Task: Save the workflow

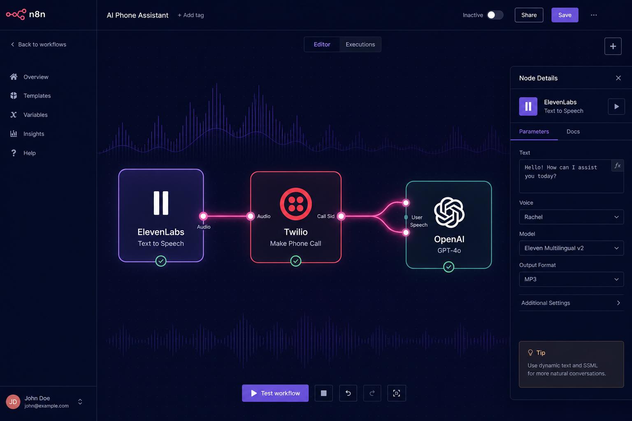Action: pyautogui.click(x=565, y=15)
